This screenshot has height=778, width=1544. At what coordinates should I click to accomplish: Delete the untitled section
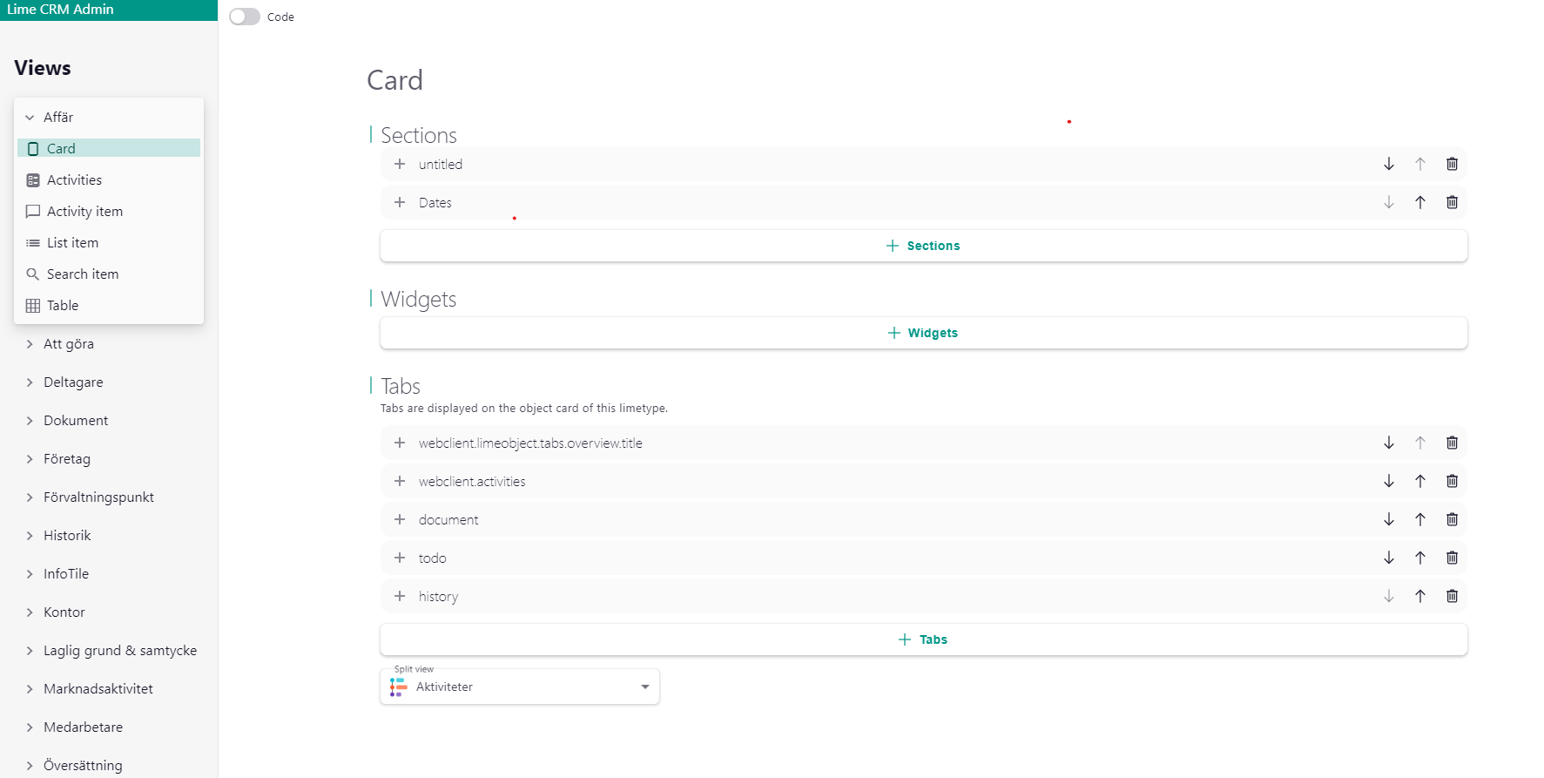click(x=1452, y=164)
